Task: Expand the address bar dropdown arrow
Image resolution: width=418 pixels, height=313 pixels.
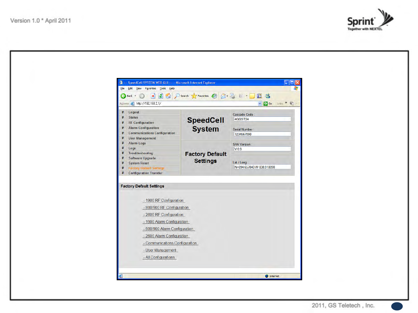Action: tap(260, 103)
